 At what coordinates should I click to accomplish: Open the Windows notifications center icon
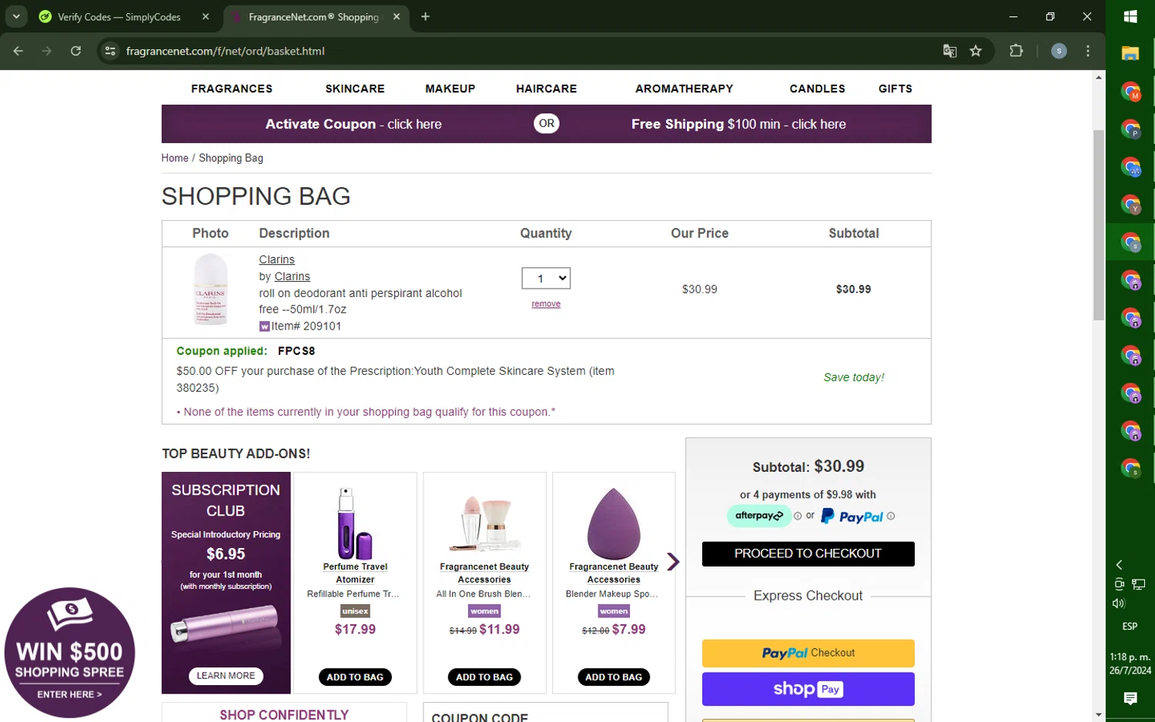click(1130, 698)
